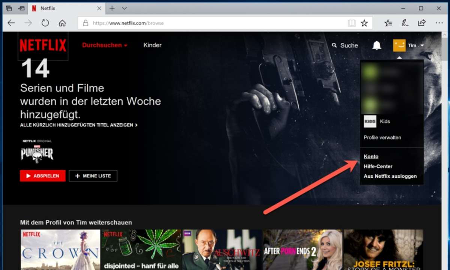This screenshot has width=450, height=270.
Task: Toggle the profile menu arrow beside Tim
Action: point(422,46)
